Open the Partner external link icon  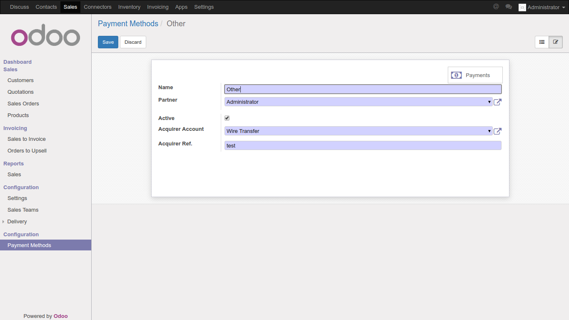coord(497,102)
